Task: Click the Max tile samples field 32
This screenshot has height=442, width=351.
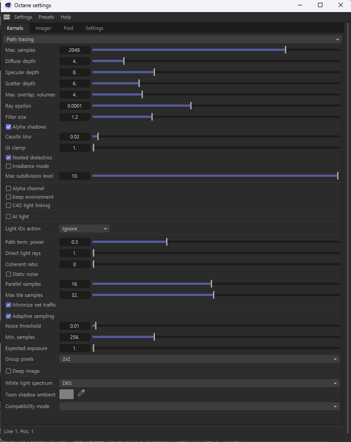Action: tap(75, 295)
